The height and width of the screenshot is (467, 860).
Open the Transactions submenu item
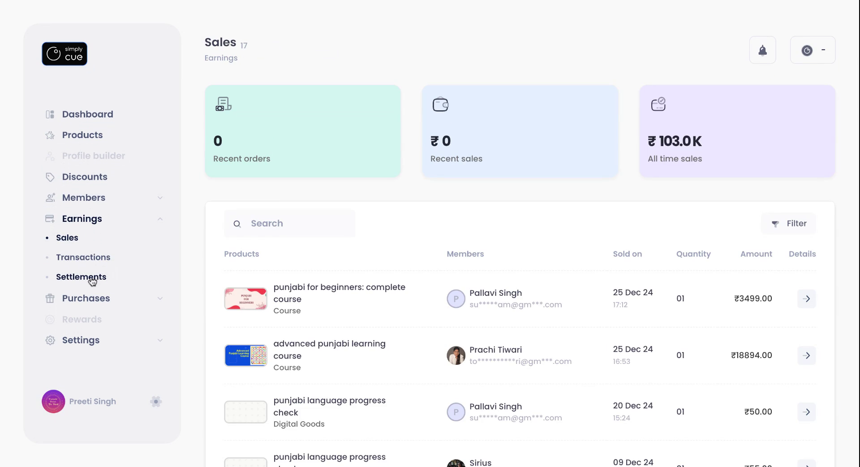coord(83,257)
